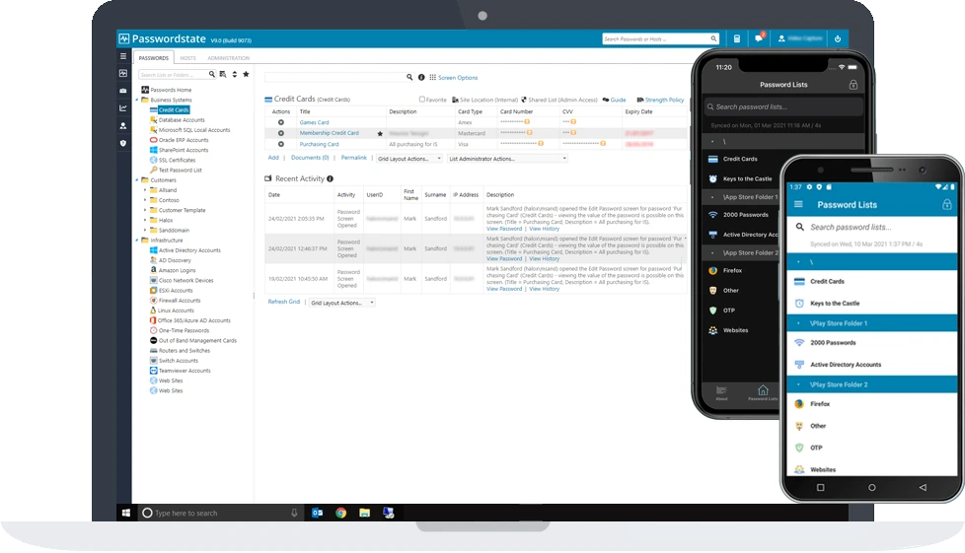This screenshot has height=553, width=965.
Task: Click the info icon beside Recent Activity
Action: (x=330, y=179)
